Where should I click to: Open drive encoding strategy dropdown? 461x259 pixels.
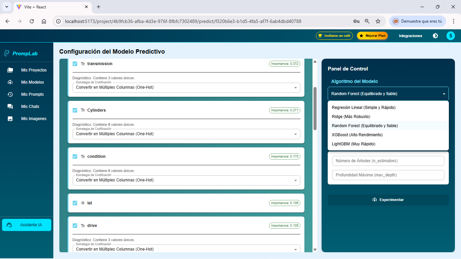[186, 249]
